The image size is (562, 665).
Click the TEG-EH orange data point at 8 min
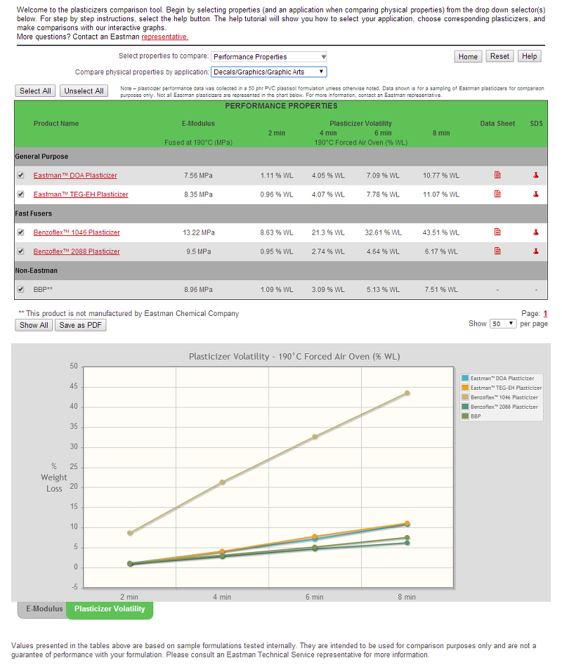407,523
